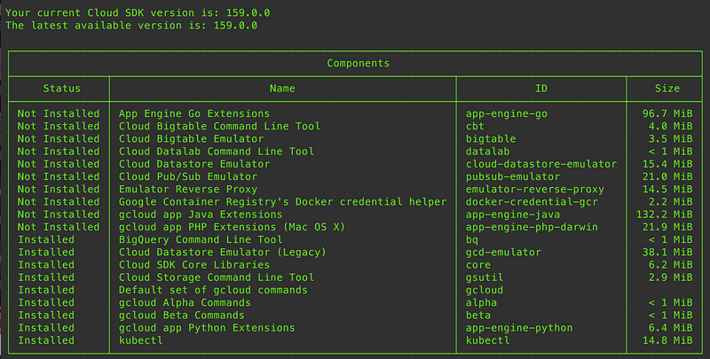710x359 pixels.
Task: Click 'kubectl' in the ID column
Action: [x=487, y=340]
